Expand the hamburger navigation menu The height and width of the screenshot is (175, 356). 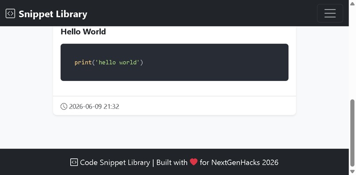pos(330,13)
